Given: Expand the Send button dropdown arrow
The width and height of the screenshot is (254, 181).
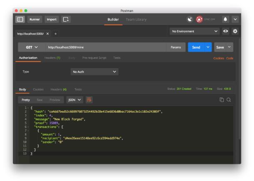Looking at the screenshot, I should point(208,47).
